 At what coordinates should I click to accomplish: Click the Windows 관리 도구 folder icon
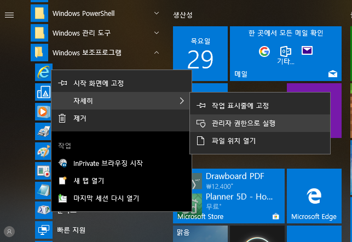[39, 33]
